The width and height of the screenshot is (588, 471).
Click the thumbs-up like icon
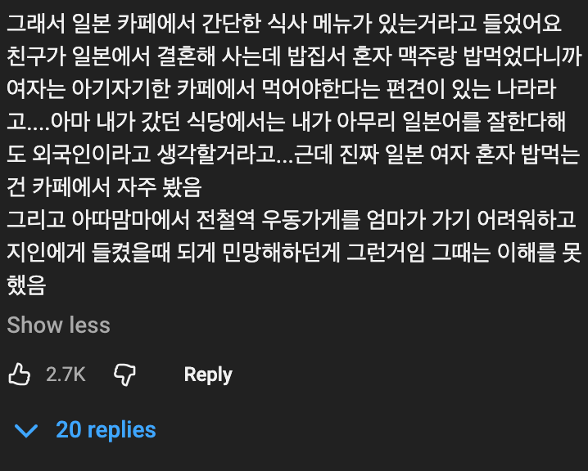[19, 375]
